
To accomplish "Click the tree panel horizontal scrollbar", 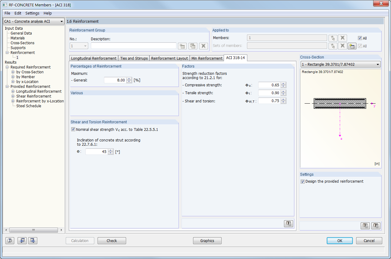I will 34,230.
